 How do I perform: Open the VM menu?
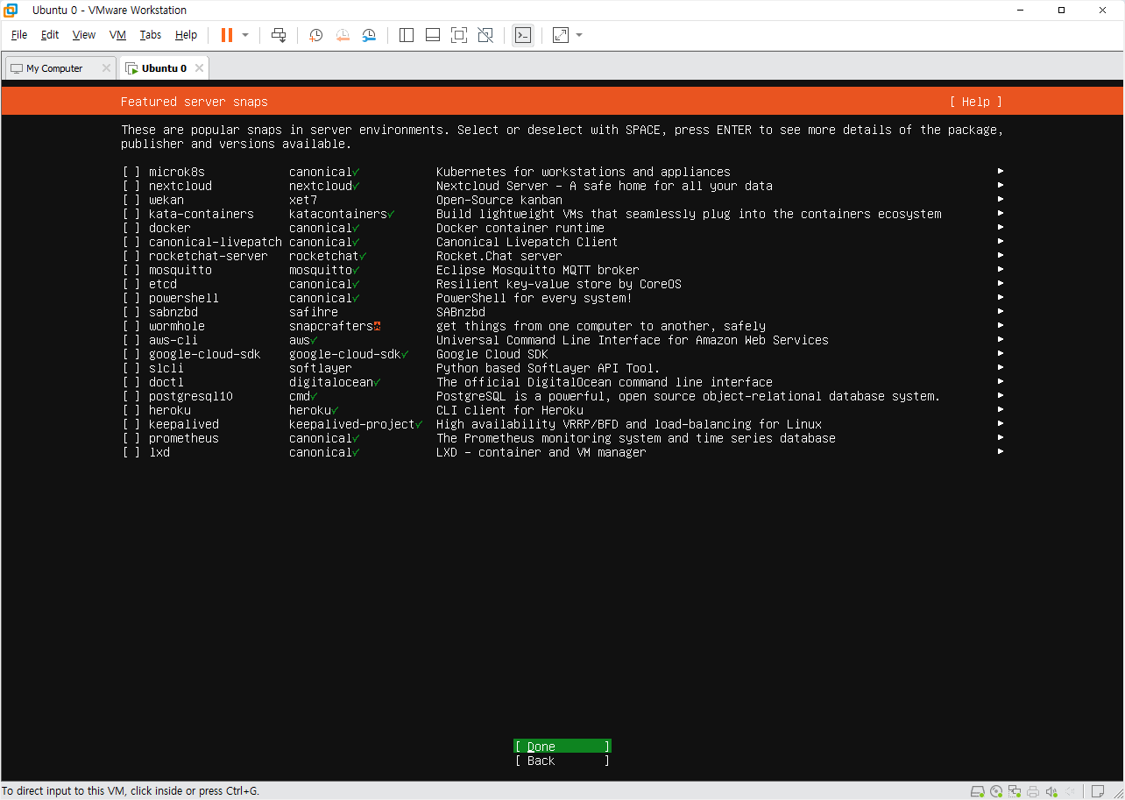tap(118, 35)
